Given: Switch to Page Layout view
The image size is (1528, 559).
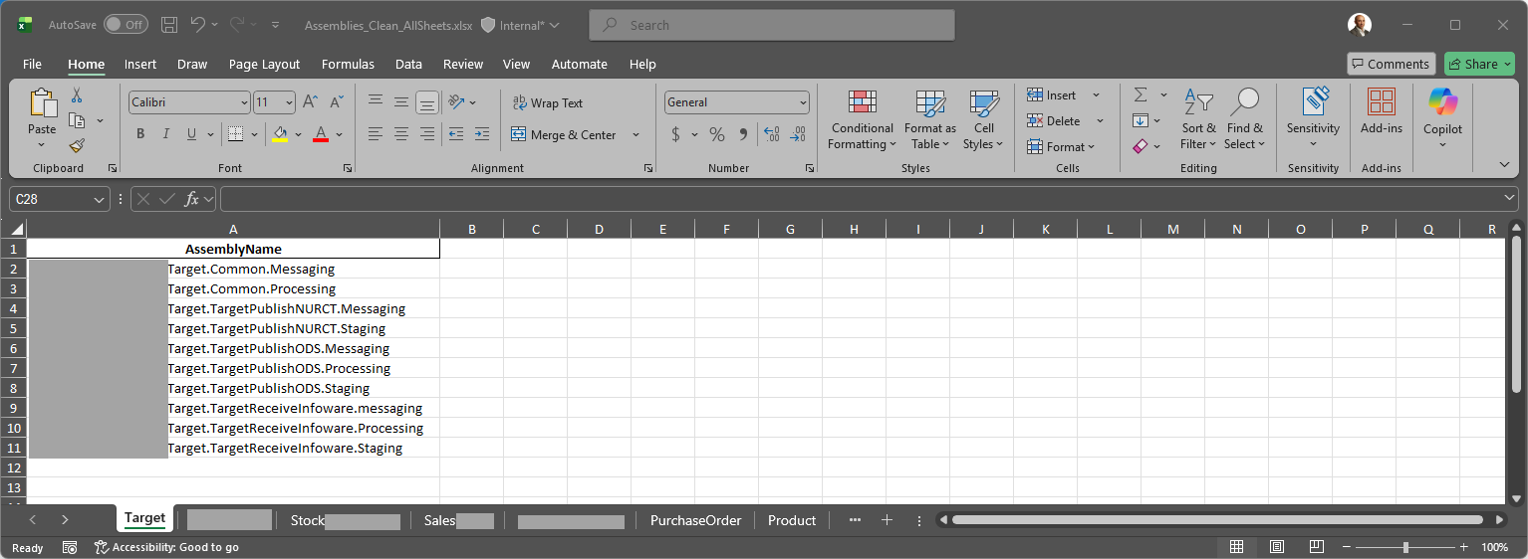Looking at the screenshot, I should point(1276,547).
